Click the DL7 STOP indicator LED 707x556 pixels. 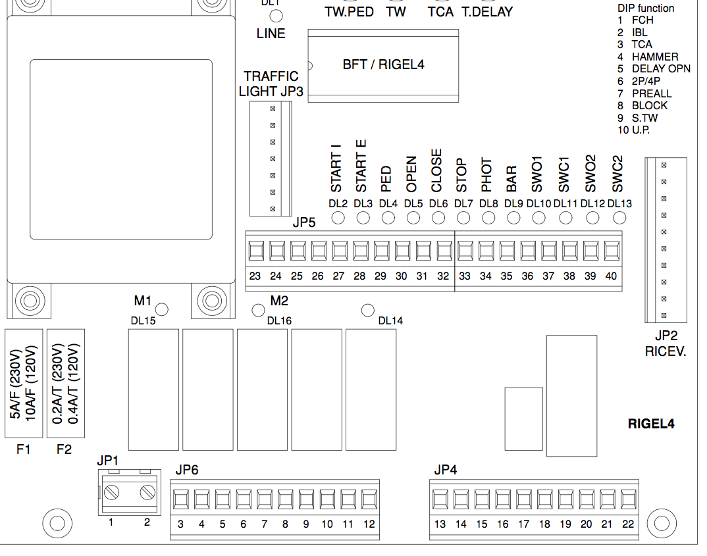(x=463, y=218)
